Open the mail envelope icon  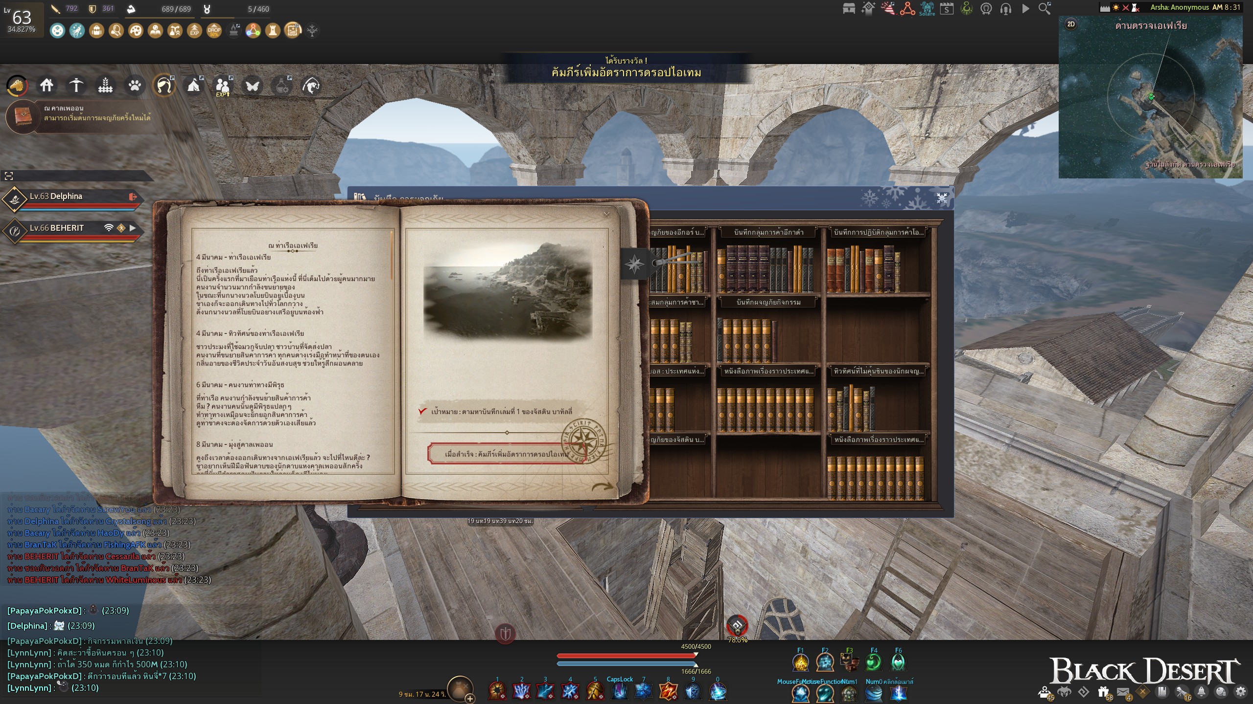tap(1123, 692)
